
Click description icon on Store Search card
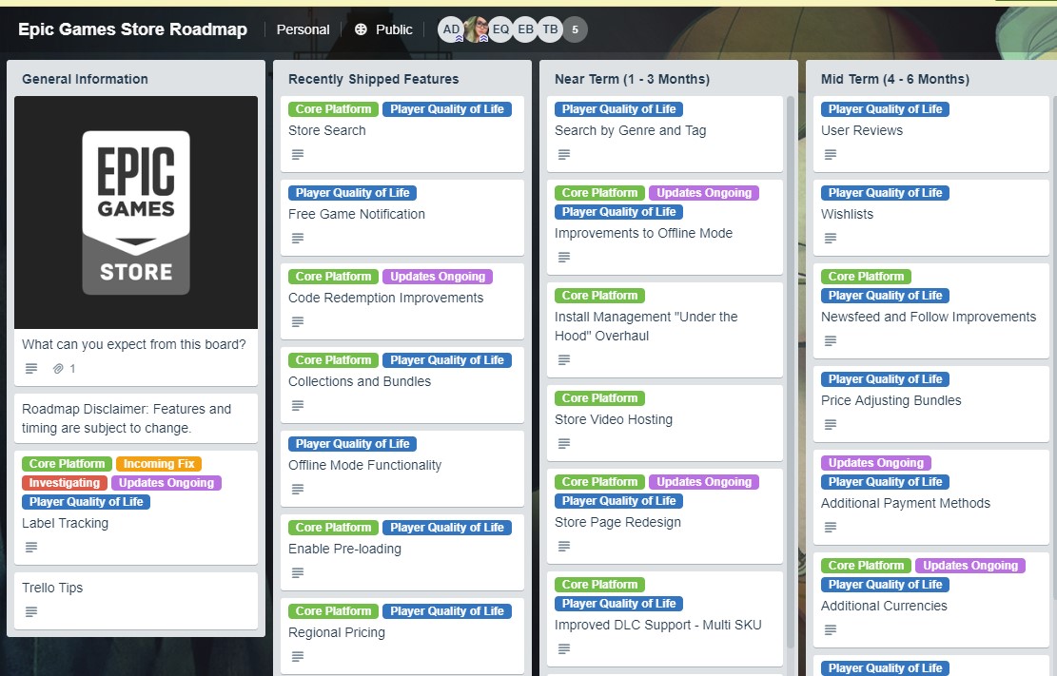(x=298, y=154)
